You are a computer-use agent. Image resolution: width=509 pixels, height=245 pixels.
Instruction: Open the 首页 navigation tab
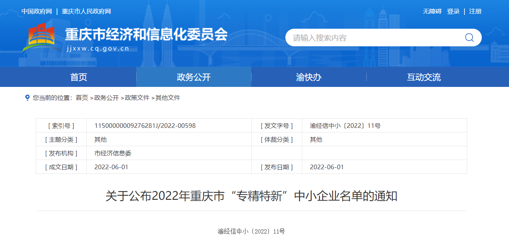(x=79, y=77)
